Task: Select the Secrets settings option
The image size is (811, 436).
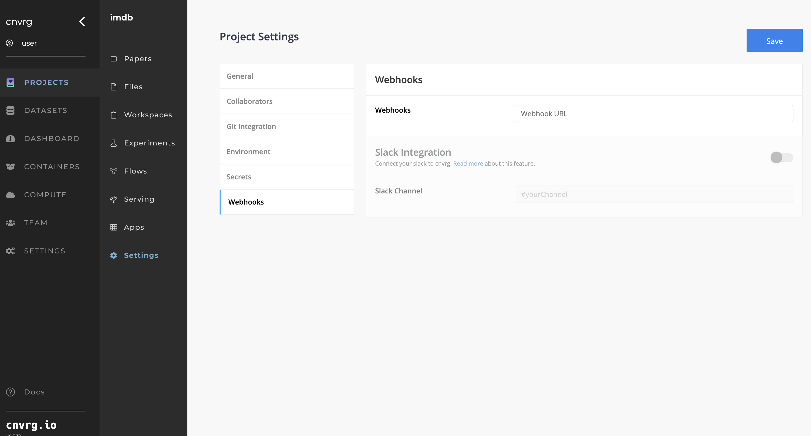Action: (238, 176)
